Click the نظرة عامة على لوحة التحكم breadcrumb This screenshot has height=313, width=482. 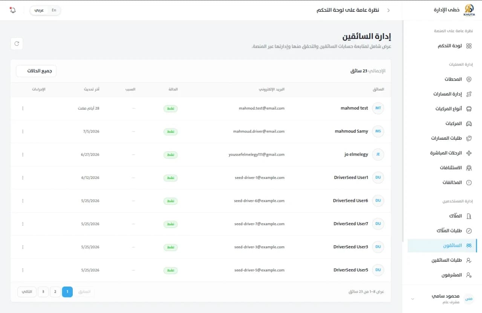pos(348,10)
